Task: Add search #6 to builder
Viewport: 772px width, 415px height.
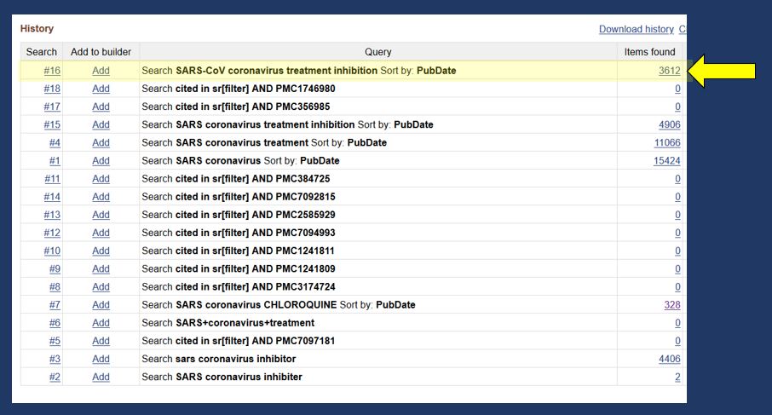Action: 101,323
